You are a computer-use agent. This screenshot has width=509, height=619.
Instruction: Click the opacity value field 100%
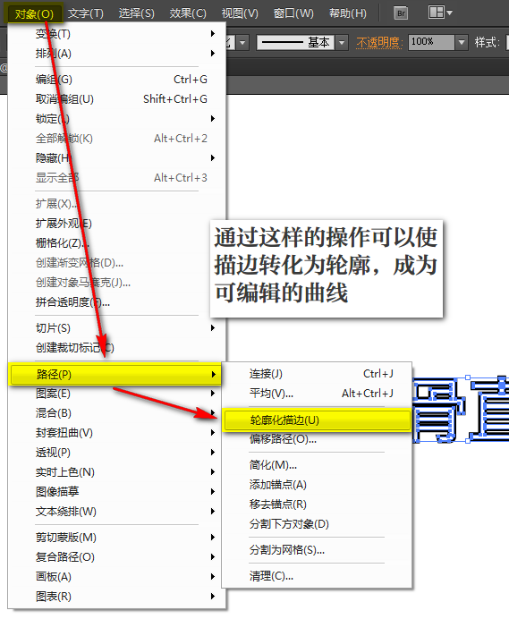tap(431, 42)
